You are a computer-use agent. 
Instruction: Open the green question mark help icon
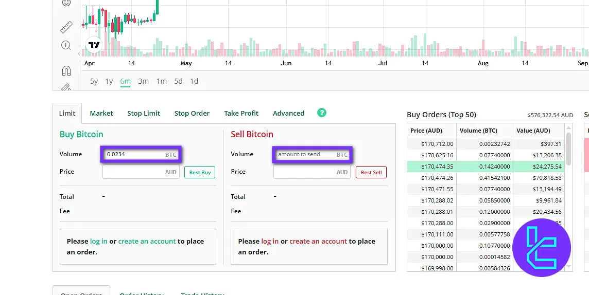pos(322,113)
